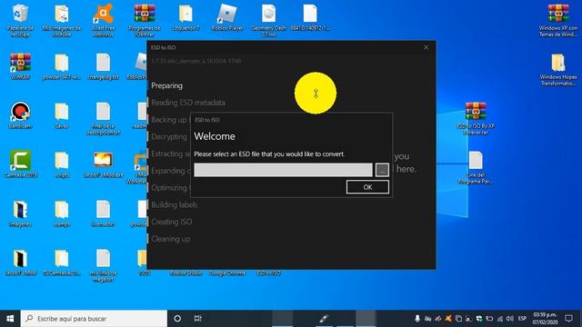Click OK in the Welcome dialog
The height and width of the screenshot is (327, 582).
[367, 187]
